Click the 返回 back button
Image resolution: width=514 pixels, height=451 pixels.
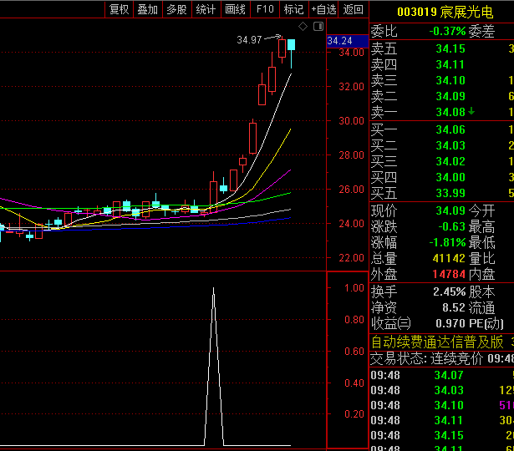point(353,9)
